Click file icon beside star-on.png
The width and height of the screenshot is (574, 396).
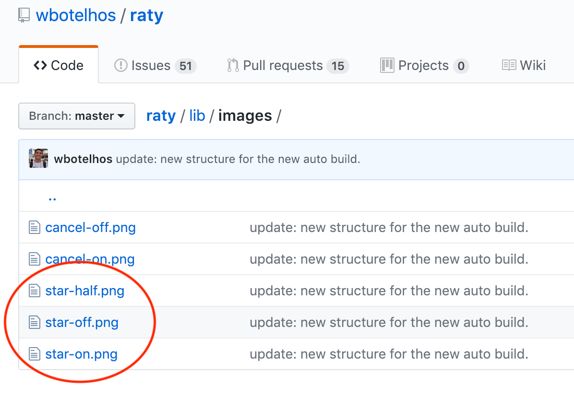tap(34, 354)
